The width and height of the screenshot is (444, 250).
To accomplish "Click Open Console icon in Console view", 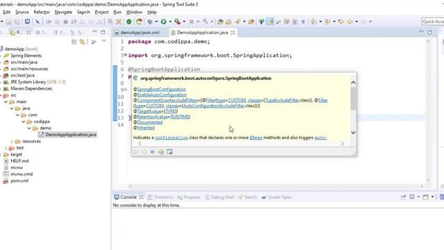I will coord(426,197).
